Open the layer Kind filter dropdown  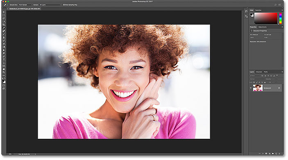click(x=255, y=76)
